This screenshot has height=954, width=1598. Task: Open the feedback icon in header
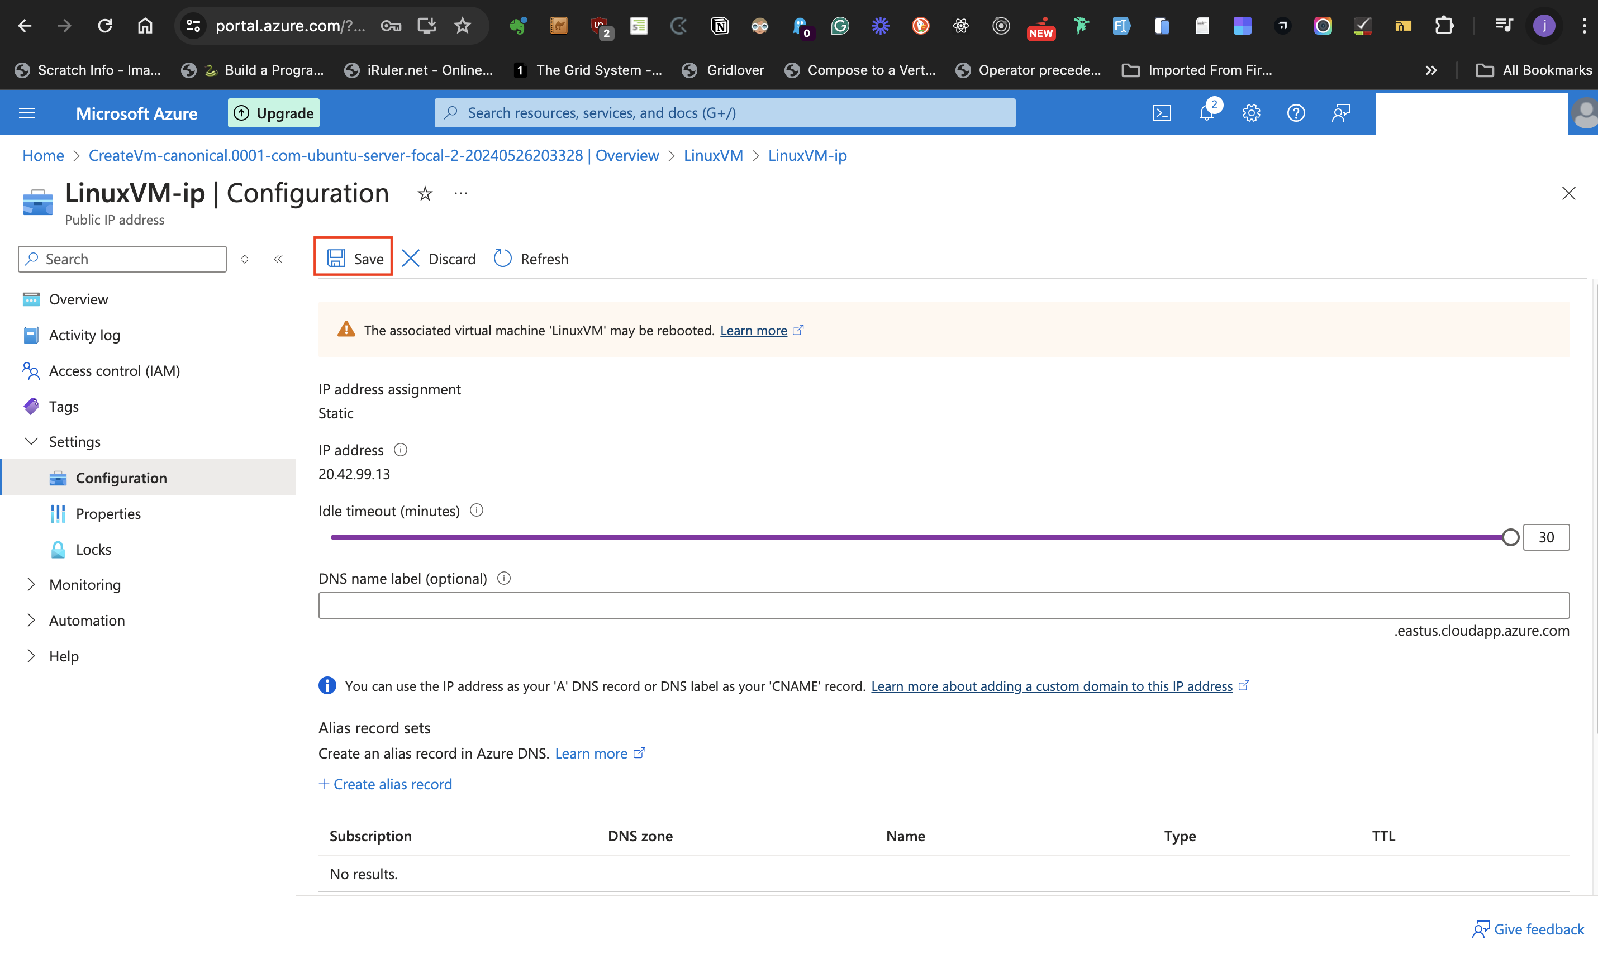(x=1341, y=113)
